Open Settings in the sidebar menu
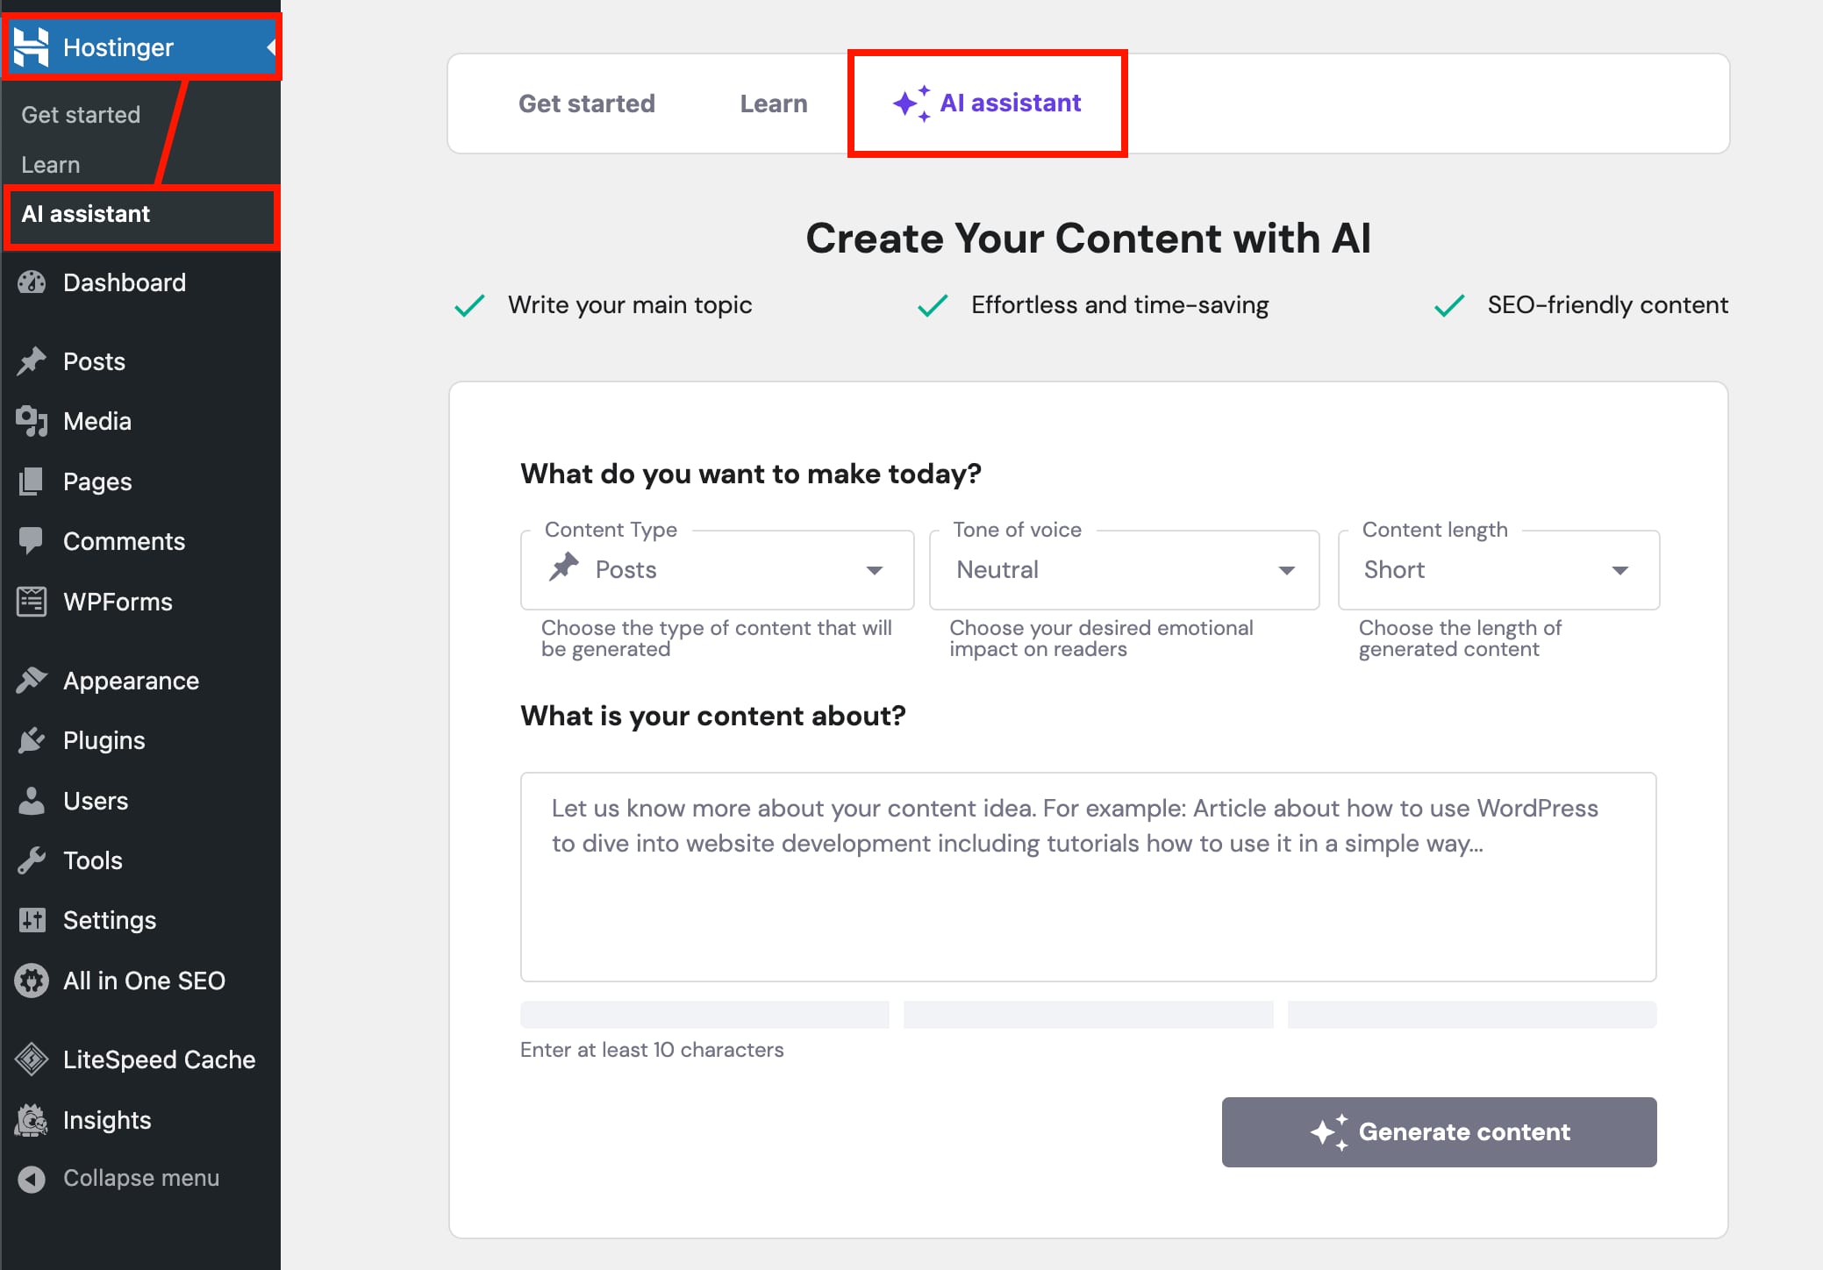This screenshot has height=1270, width=1823. [x=110, y=920]
